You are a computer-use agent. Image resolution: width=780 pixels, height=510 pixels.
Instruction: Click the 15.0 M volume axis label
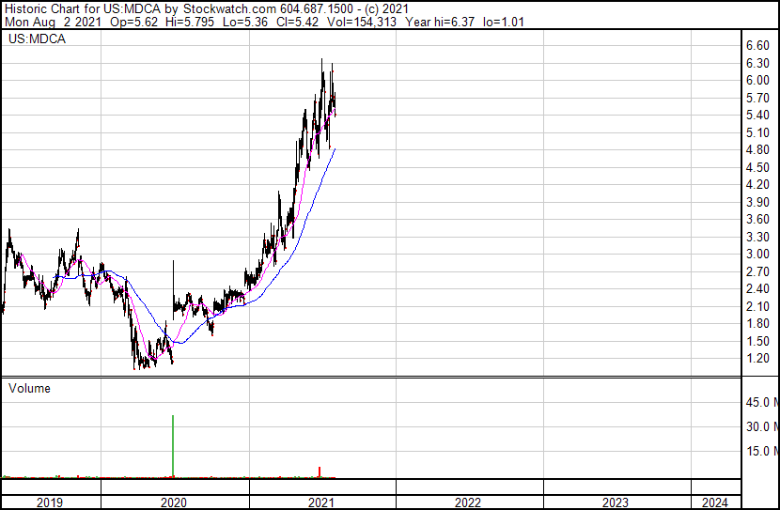[761, 451]
